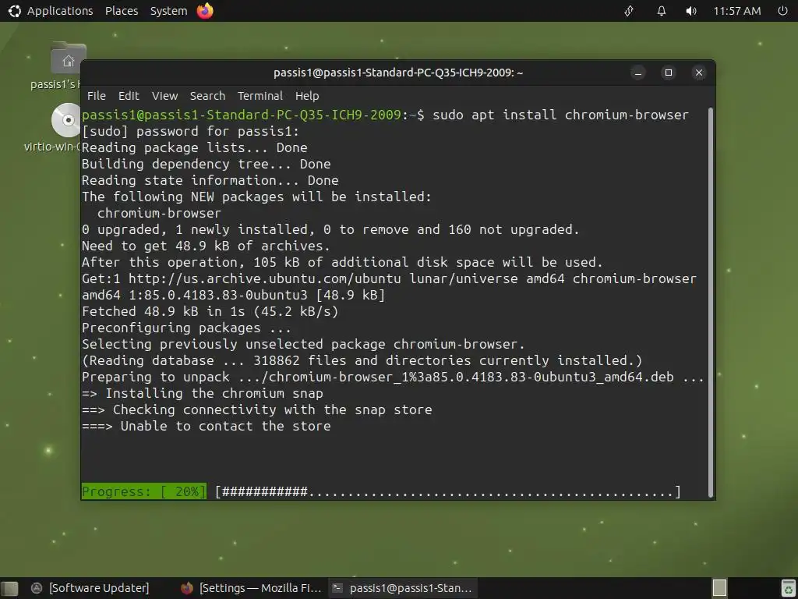Viewport: 798px width, 599px height.
Task: Click the terminal vertical scrollbar
Action: [x=711, y=303]
